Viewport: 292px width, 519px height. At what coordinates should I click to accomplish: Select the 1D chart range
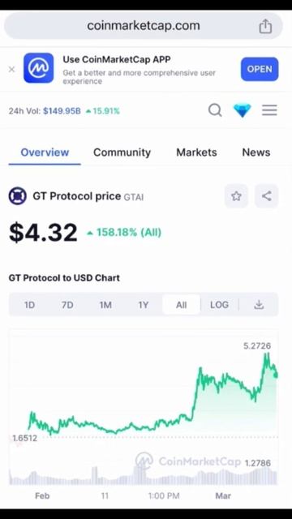[x=29, y=305]
